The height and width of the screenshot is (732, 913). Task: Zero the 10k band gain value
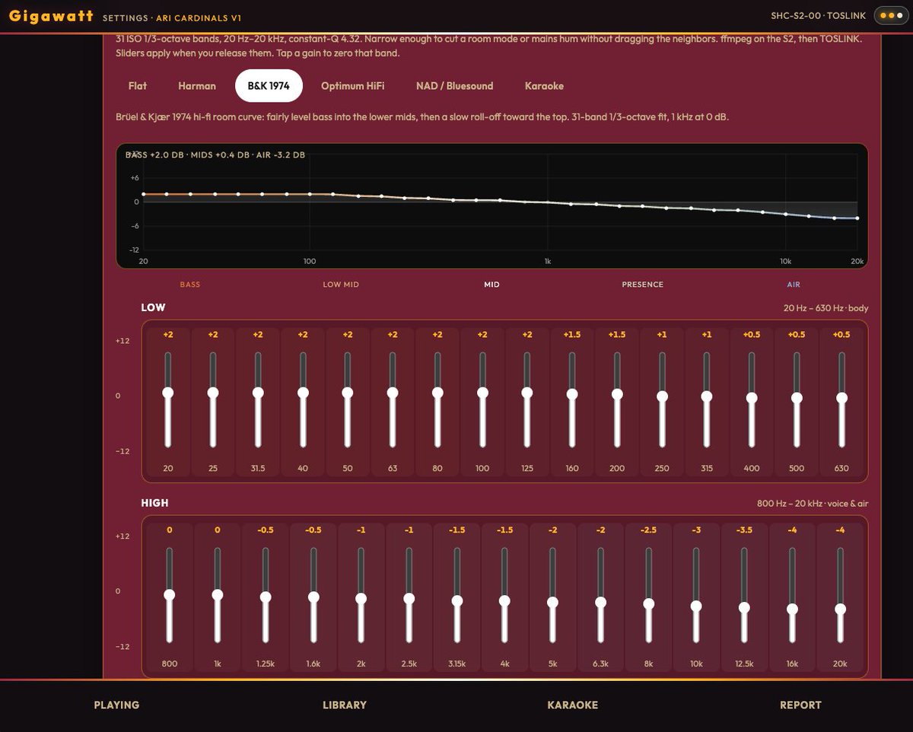point(696,530)
